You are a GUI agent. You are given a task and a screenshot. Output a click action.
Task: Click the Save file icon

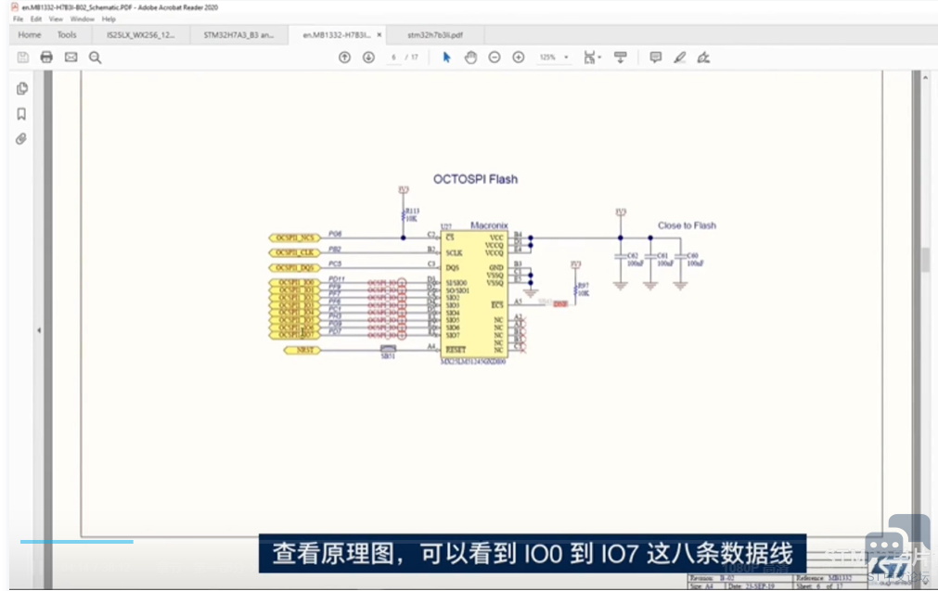pos(23,58)
